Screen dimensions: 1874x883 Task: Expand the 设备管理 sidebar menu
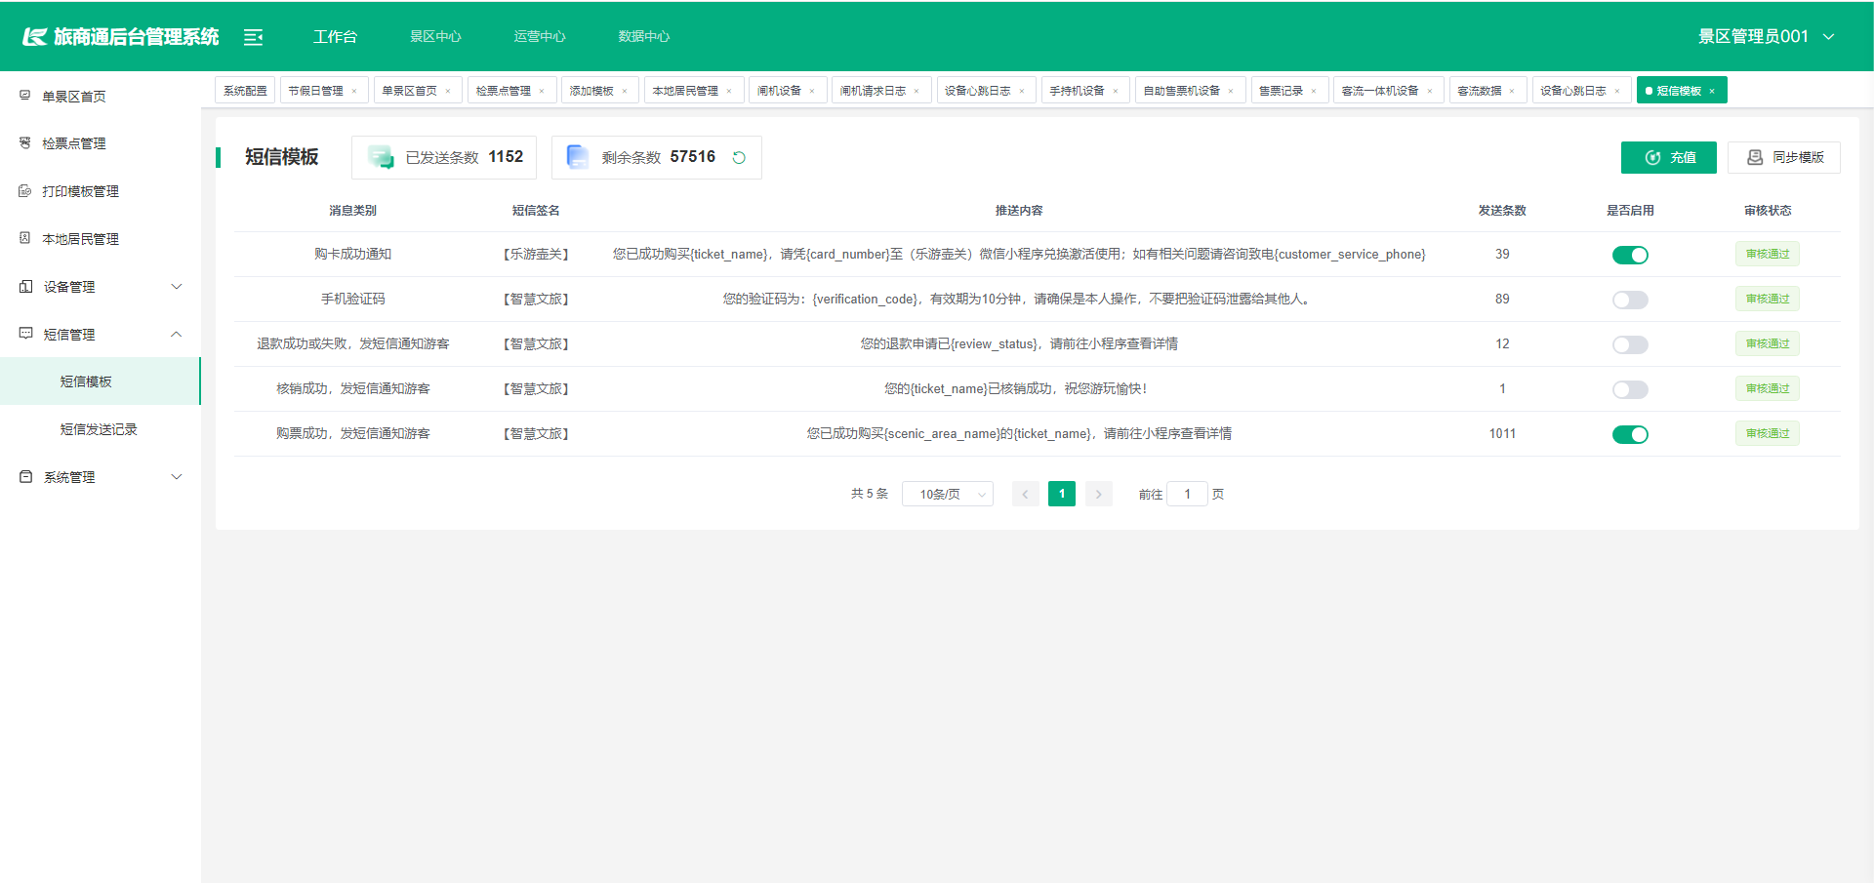pos(101,287)
